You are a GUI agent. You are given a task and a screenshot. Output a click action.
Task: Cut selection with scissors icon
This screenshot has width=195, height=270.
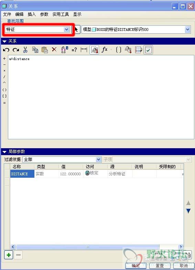[25, 50]
